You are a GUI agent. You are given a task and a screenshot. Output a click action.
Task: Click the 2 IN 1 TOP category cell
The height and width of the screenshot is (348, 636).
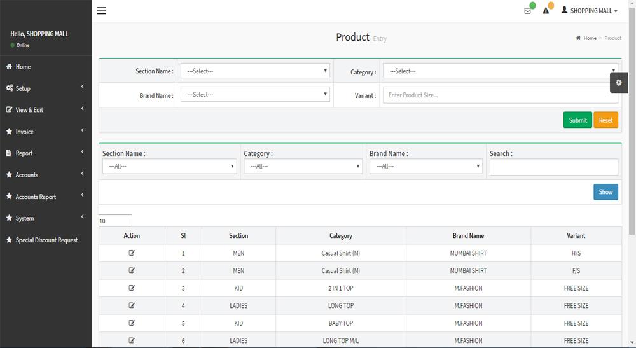pos(341,288)
